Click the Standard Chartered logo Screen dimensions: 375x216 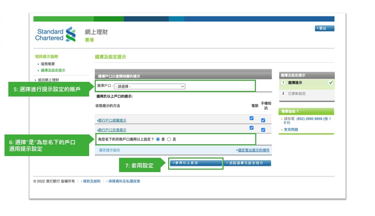click(x=55, y=34)
